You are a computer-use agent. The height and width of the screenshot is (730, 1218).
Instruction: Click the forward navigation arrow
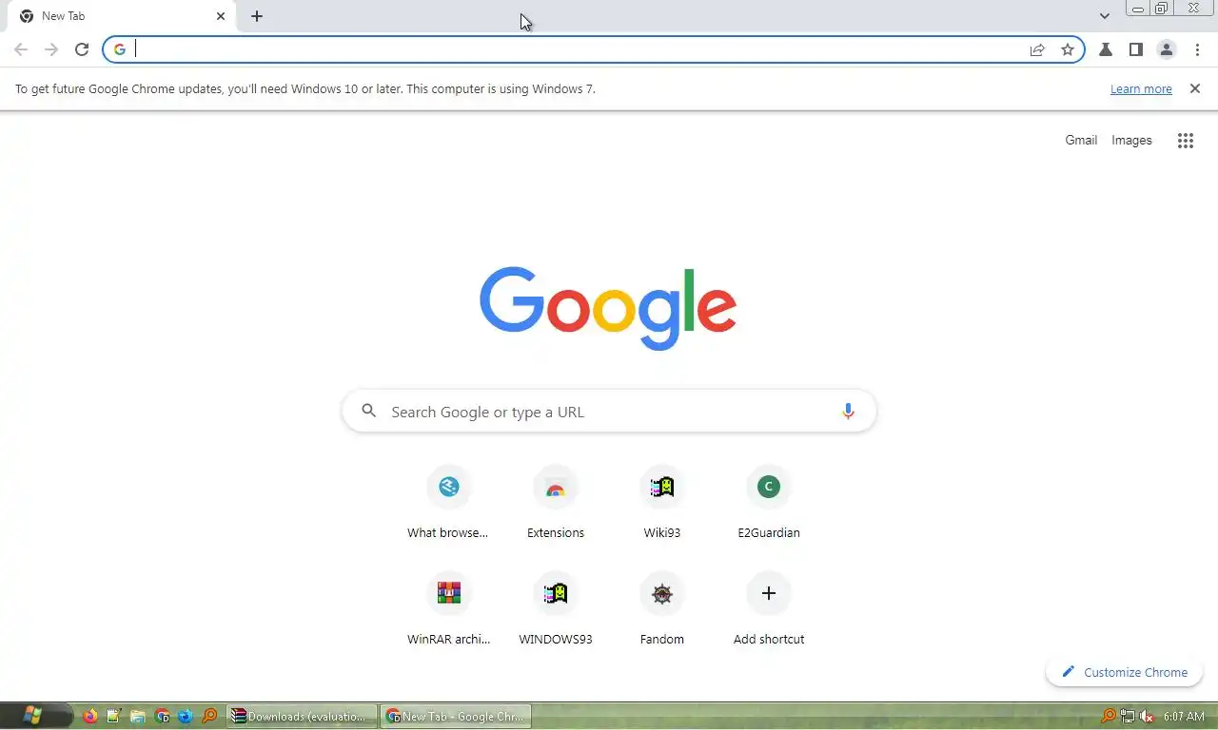(x=51, y=49)
